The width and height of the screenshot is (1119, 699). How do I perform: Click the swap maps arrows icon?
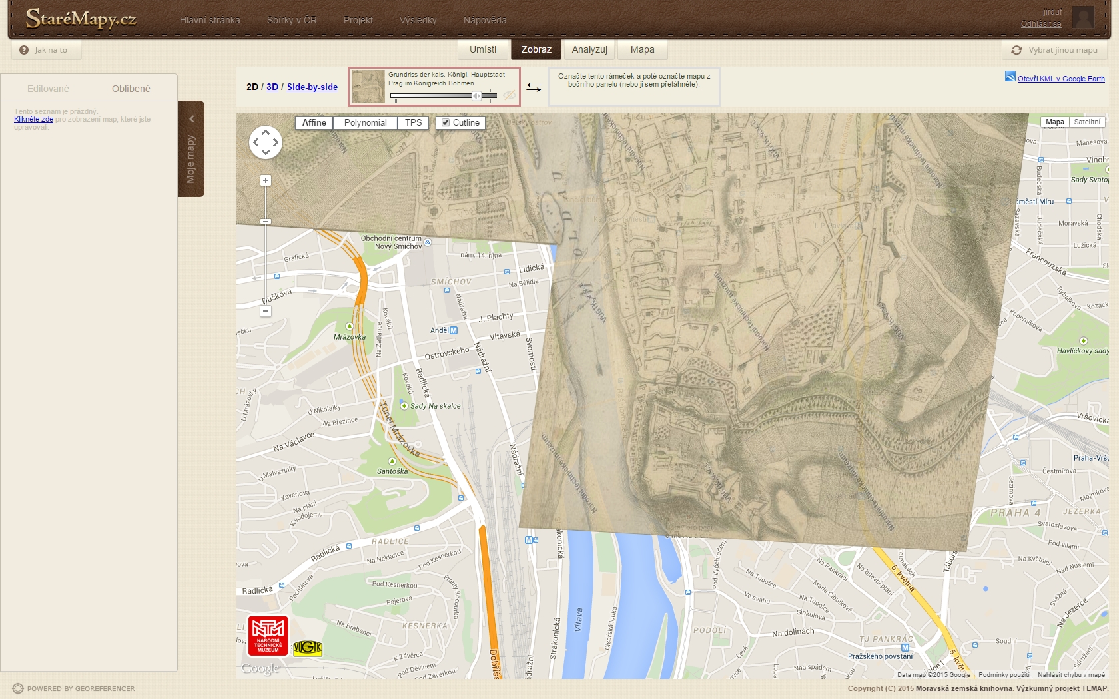(x=534, y=87)
